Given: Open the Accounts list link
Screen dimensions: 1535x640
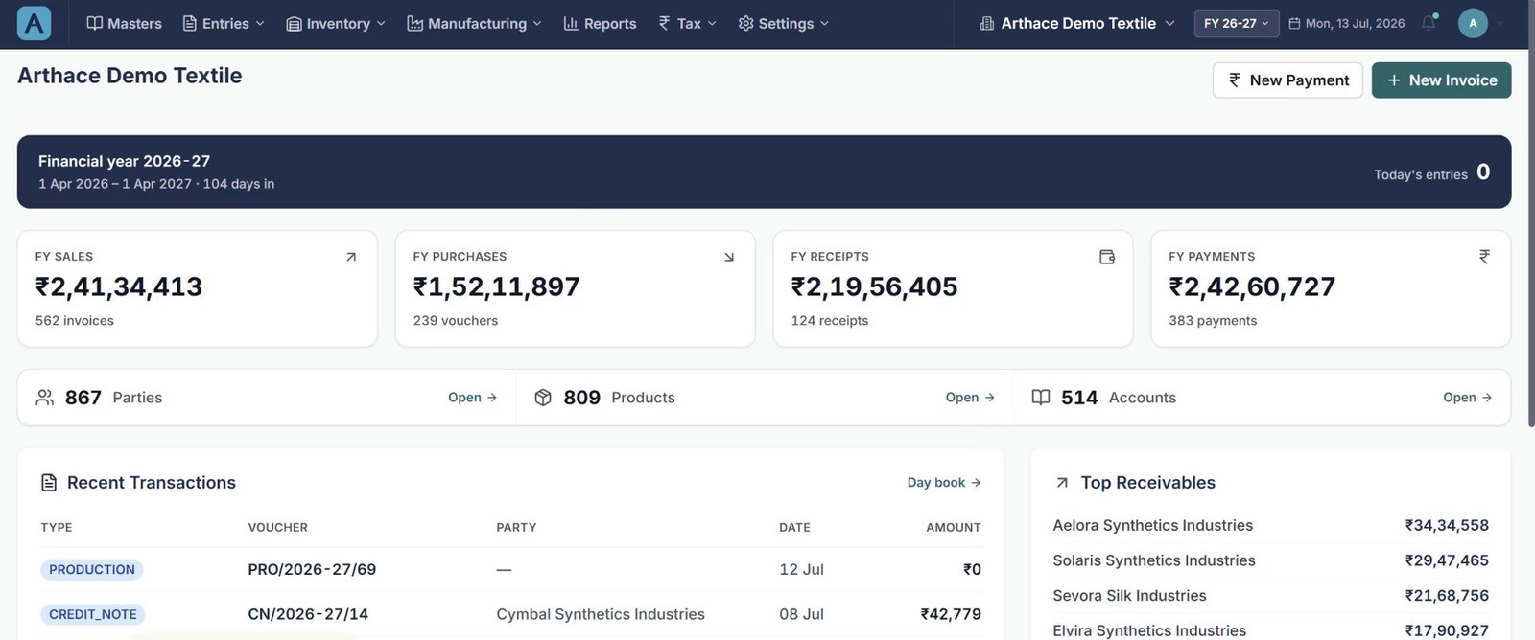Looking at the screenshot, I should [1467, 398].
